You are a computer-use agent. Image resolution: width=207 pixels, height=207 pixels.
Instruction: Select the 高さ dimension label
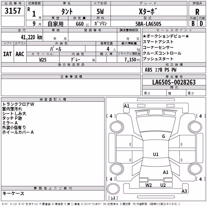191,93
